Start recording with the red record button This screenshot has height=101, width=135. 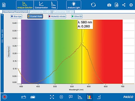[x=4, y=97]
